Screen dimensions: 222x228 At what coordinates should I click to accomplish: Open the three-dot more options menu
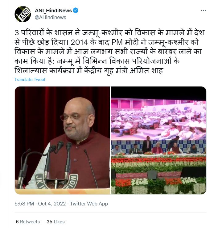pyautogui.click(x=203, y=10)
